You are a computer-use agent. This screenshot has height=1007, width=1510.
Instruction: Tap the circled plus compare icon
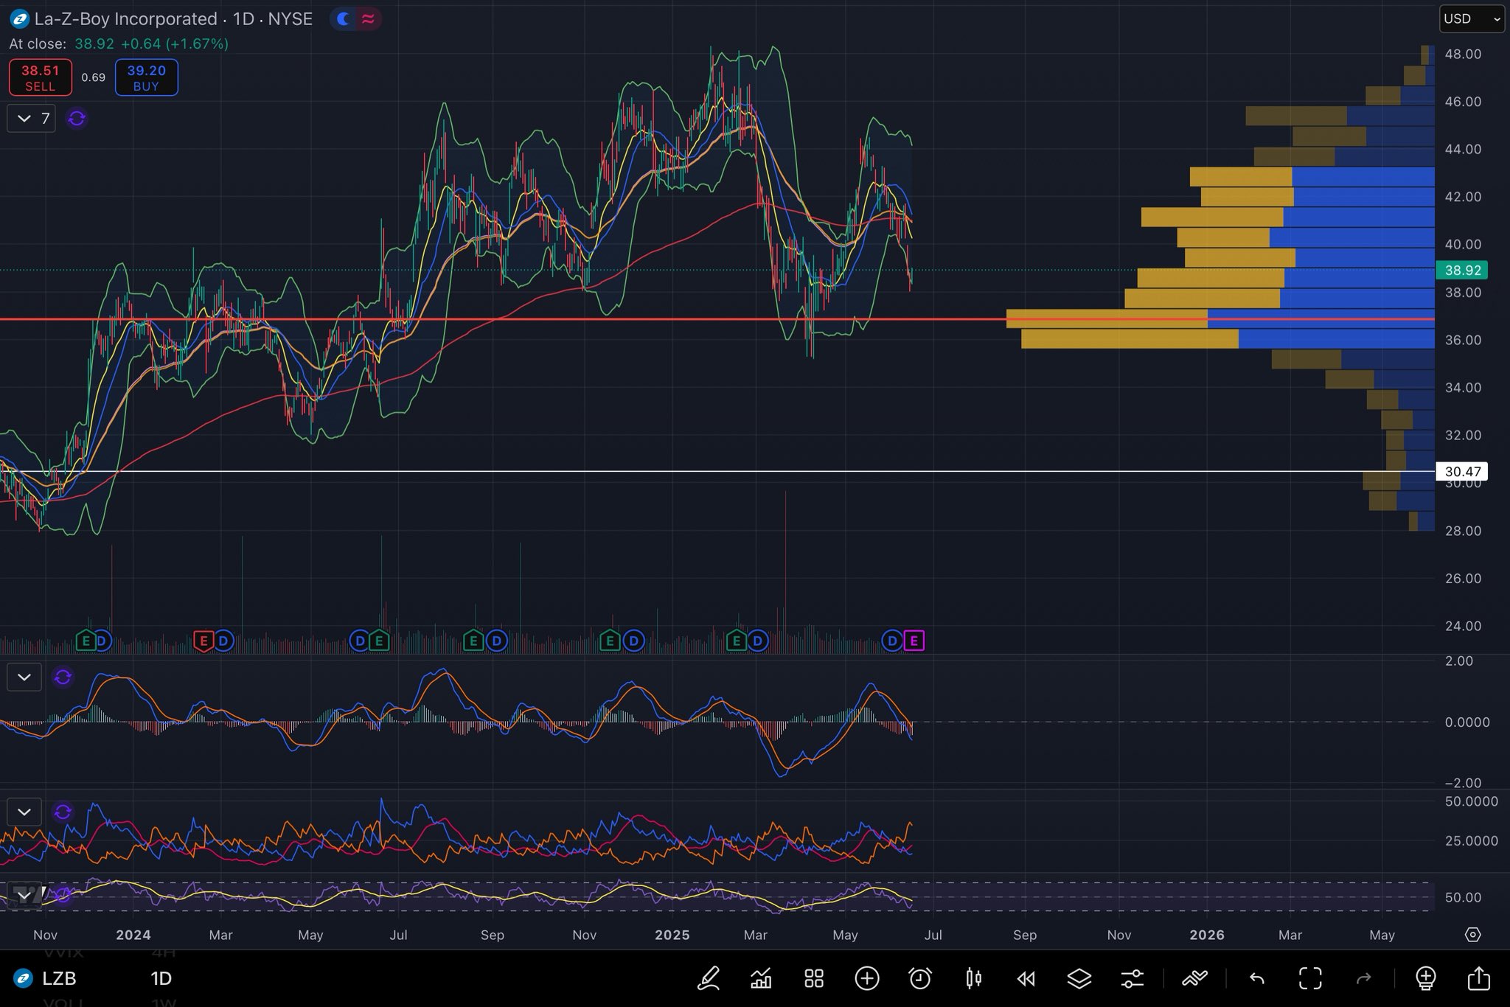tap(867, 978)
